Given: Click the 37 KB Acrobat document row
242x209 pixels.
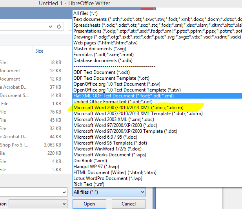Looking at the screenshot, I should (x=32, y=87).
